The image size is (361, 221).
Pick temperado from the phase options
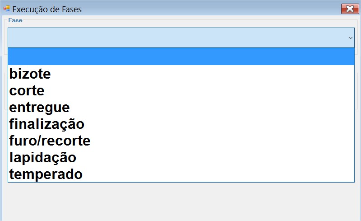pyautogui.click(x=181, y=174)
